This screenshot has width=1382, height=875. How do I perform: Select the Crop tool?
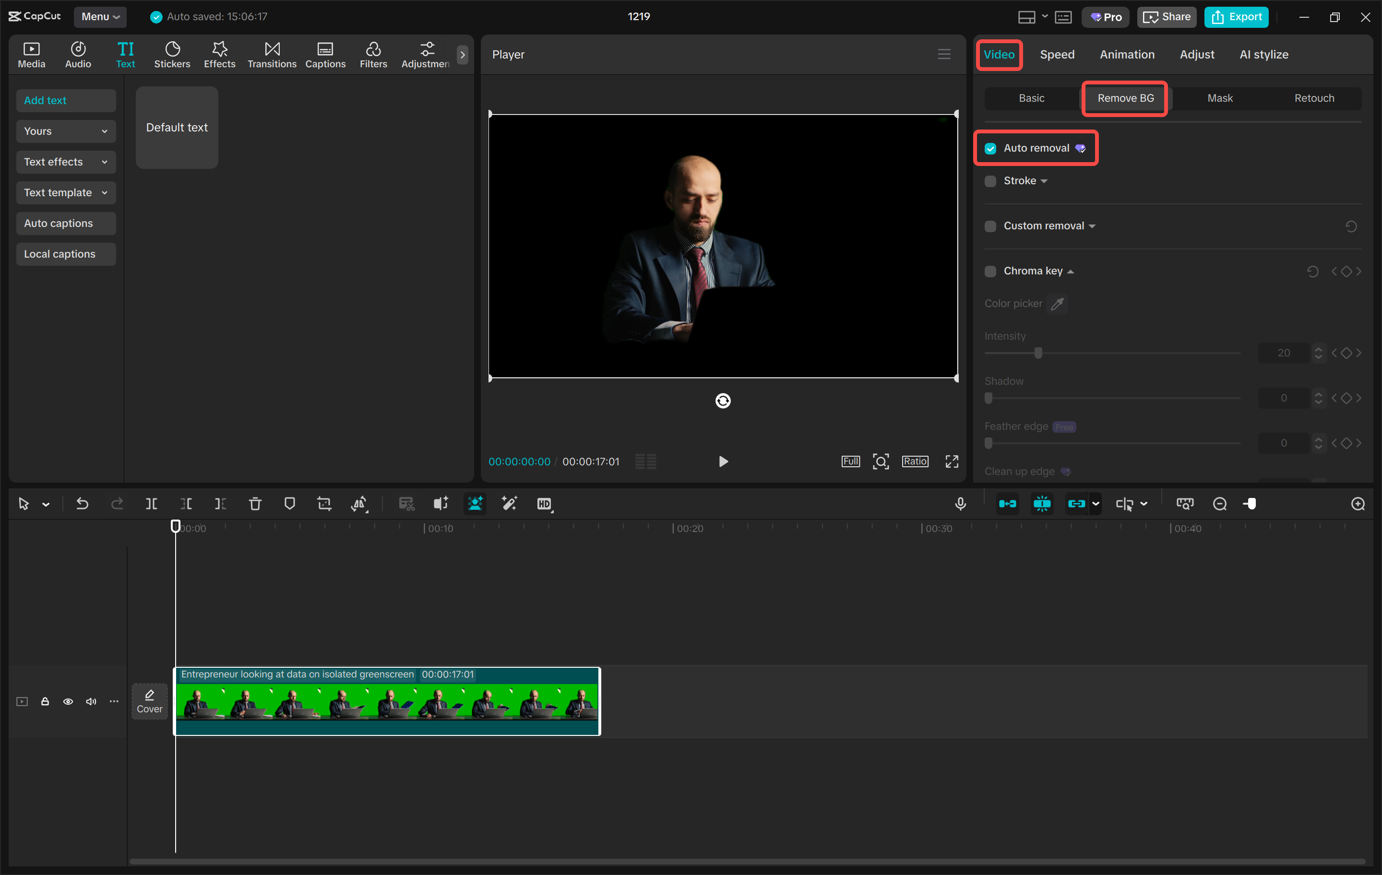324,504
